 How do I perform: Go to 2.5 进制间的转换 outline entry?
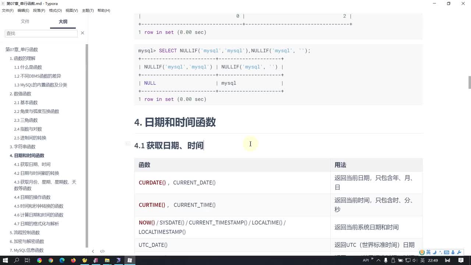pos(30,138)
